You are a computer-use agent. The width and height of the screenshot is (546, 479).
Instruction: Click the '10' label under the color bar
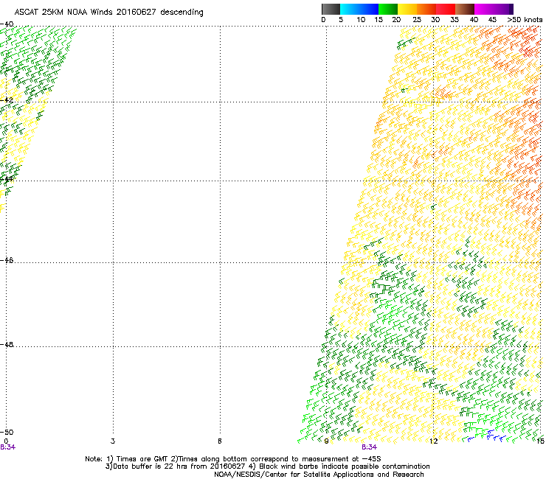tap(361, 20)
